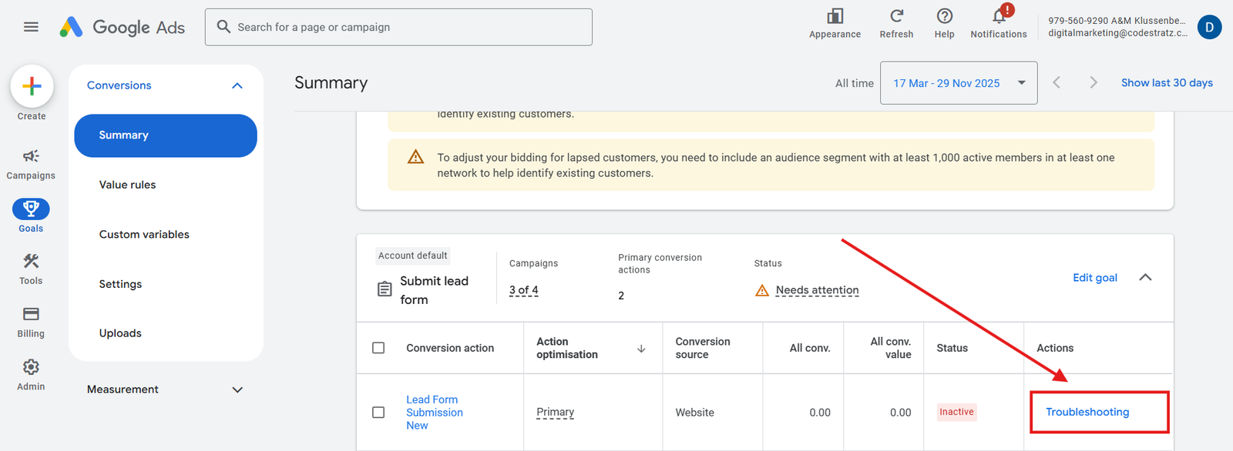Click the All conv. value column header
1233x451 pixels.
pos(890,348)
